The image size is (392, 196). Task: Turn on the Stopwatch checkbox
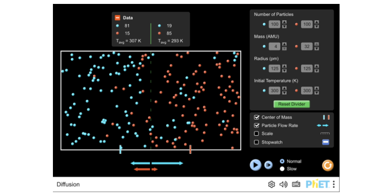256,142
